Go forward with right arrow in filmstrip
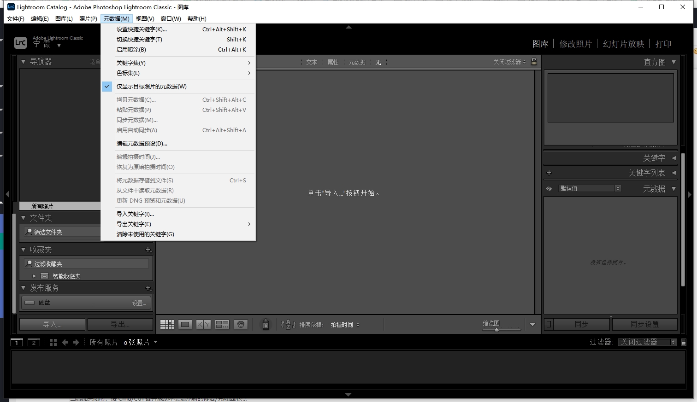 (x=76, y=342)
